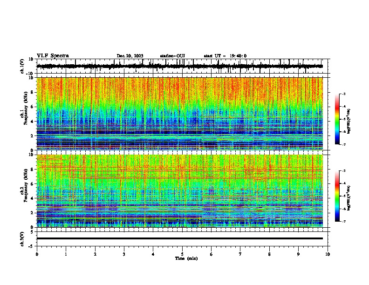The height and width of the screenshot is (285, 369).
Task: Click the ch.1 color scale bar
Action: coord(337,119)
